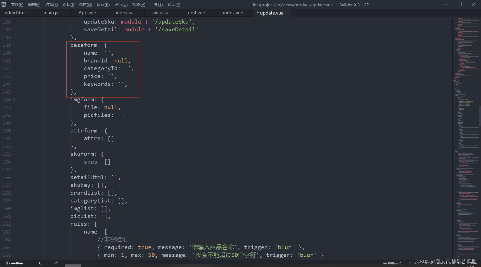Click the vertical scrollbar thumb
The image size is (481, 267).
point(480,116)
